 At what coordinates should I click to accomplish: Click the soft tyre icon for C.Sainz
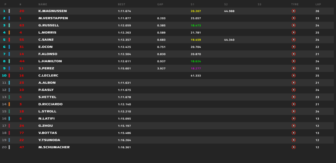tap(293, 40)
